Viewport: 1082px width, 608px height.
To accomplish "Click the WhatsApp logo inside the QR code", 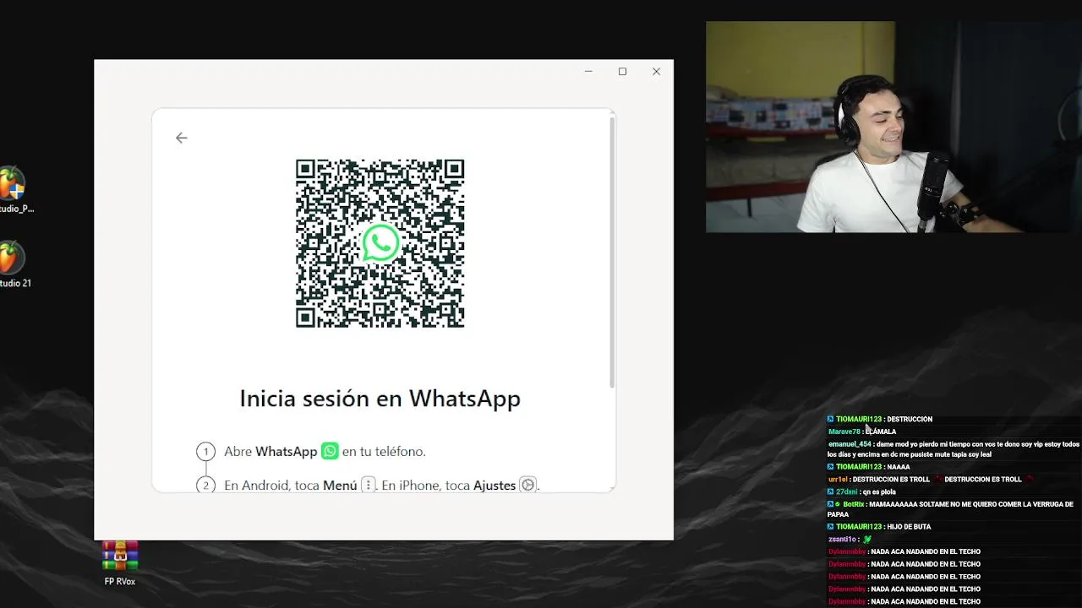I will point(380,243).
